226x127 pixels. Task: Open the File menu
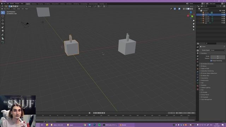4,4
